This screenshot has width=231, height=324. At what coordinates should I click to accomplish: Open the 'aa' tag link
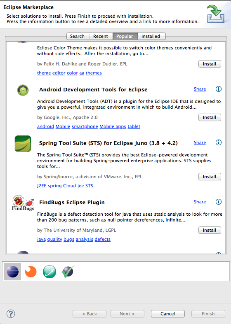82,73
